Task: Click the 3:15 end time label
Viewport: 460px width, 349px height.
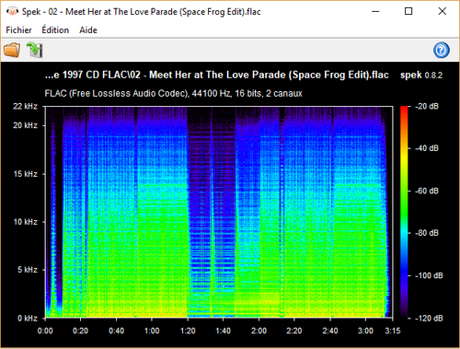Action: coord(393,331)
